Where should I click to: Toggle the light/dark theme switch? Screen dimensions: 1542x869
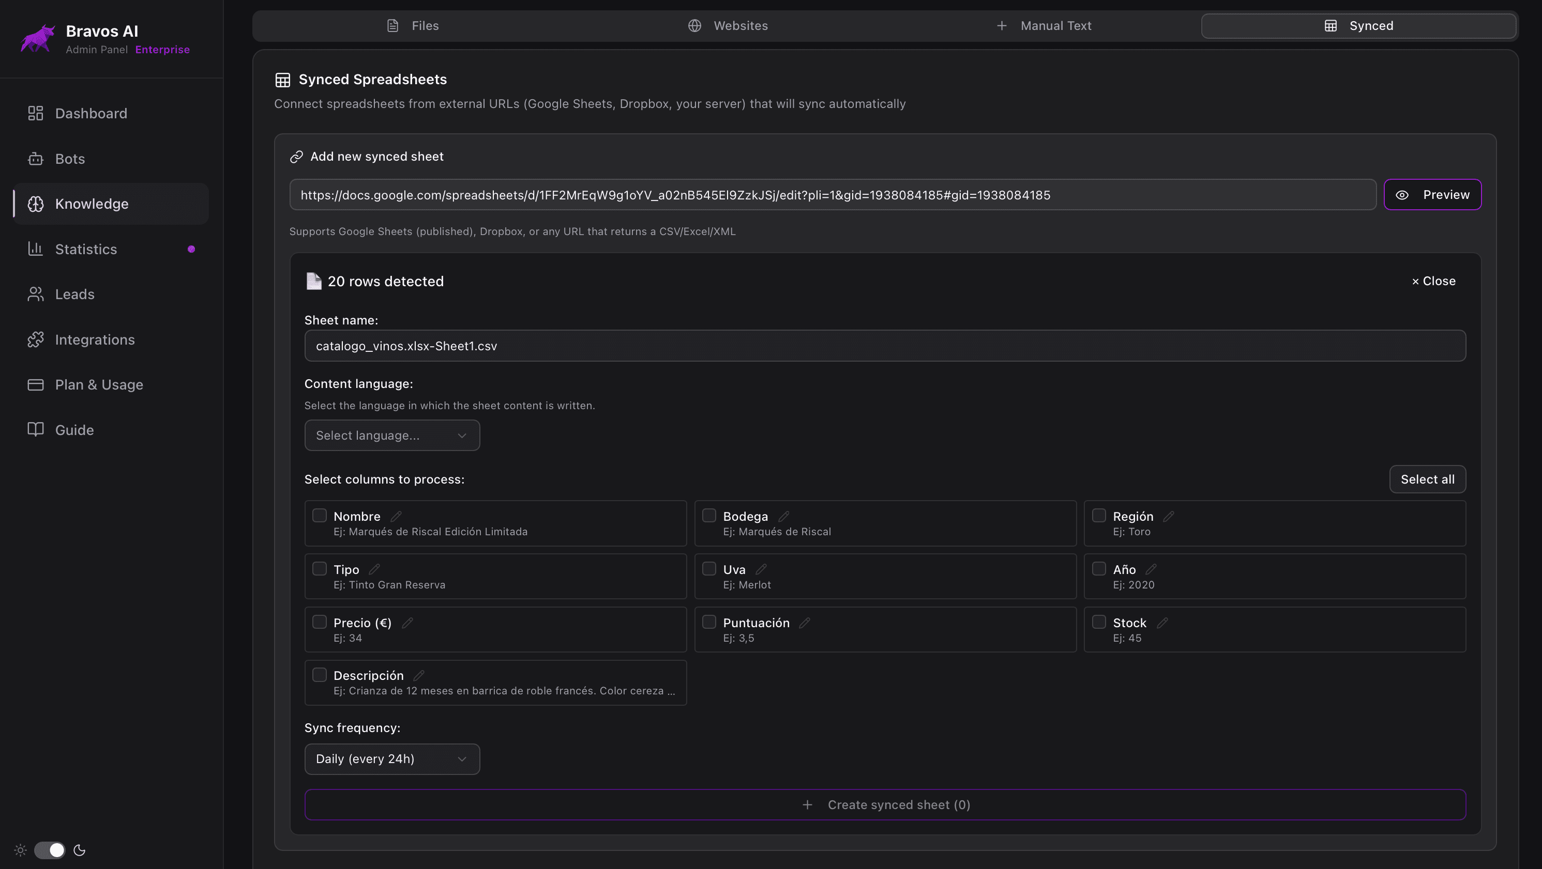pos(50,850)
